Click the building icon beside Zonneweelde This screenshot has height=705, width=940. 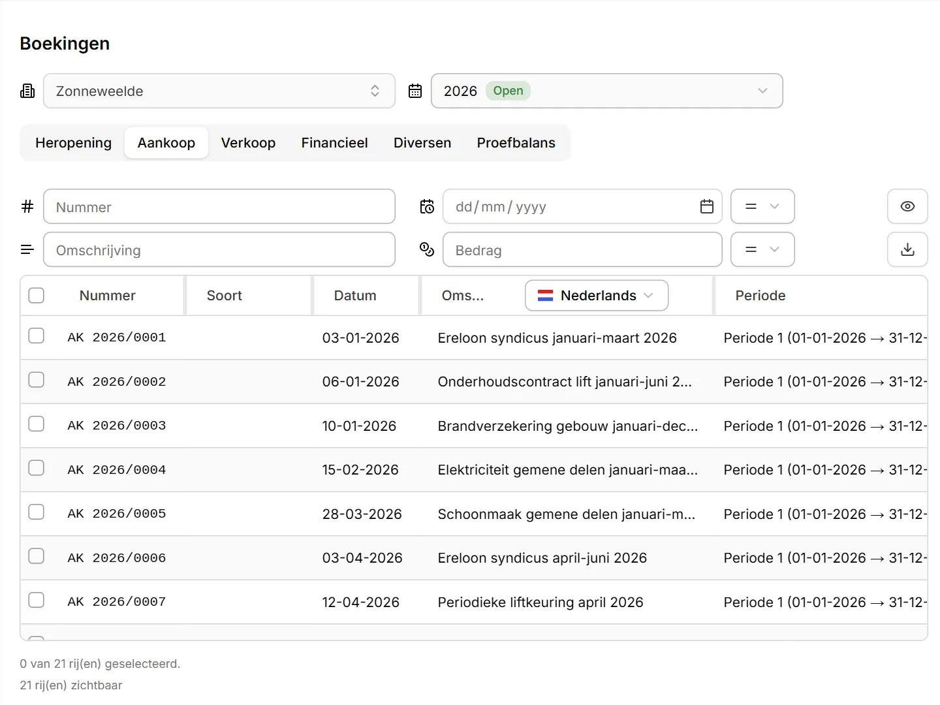[27, 91]
